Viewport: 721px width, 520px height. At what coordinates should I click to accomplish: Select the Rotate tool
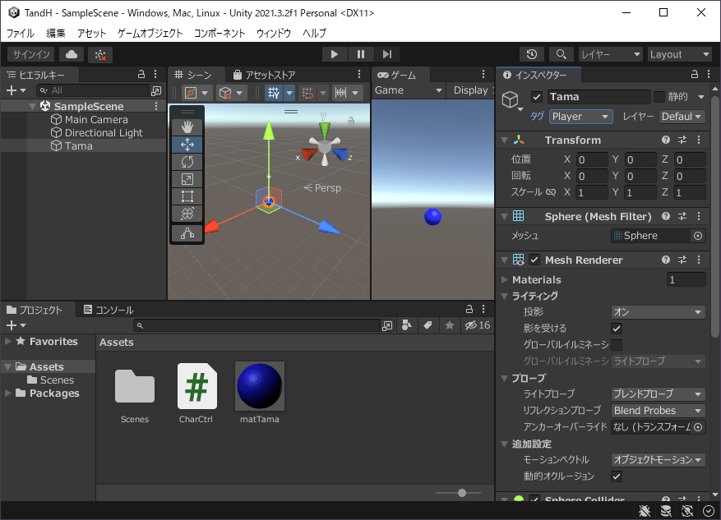187,162
